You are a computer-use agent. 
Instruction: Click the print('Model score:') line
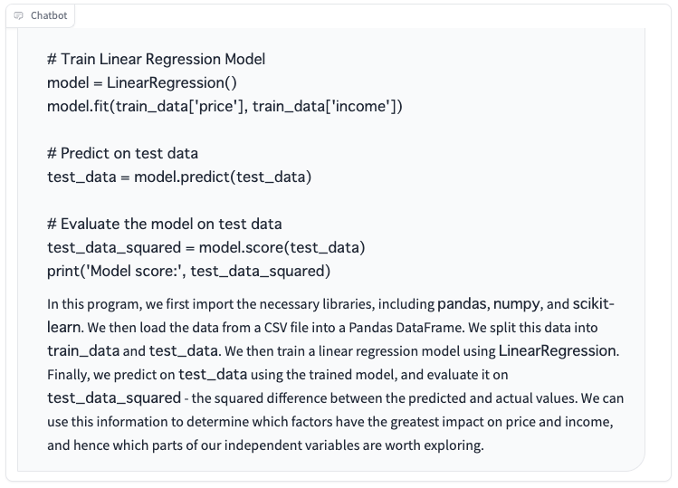(188, 272)
